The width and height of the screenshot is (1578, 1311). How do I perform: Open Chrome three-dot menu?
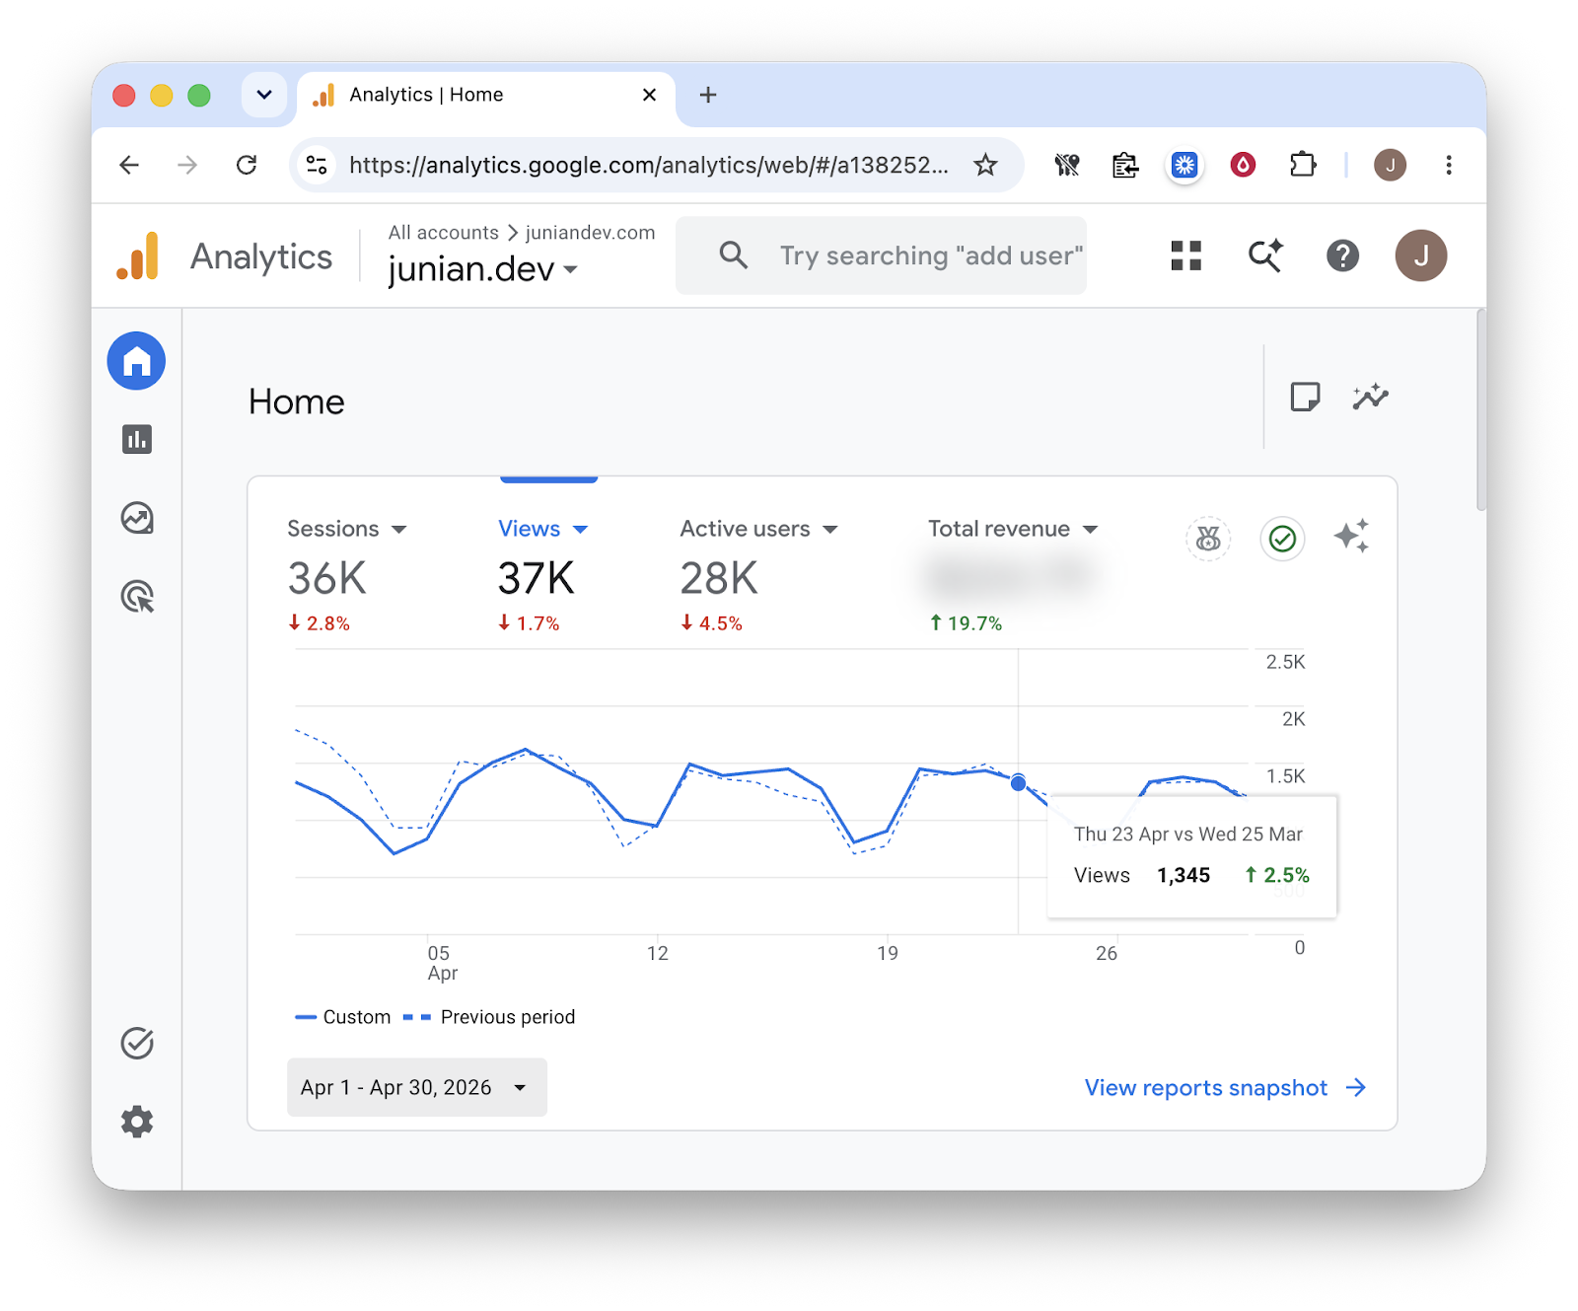1449,165
